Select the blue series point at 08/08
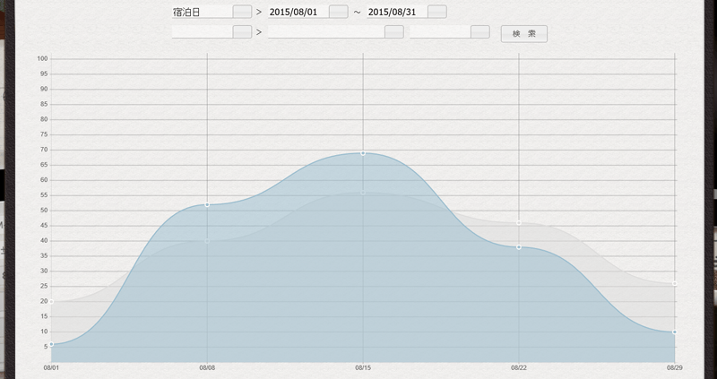 207,205
